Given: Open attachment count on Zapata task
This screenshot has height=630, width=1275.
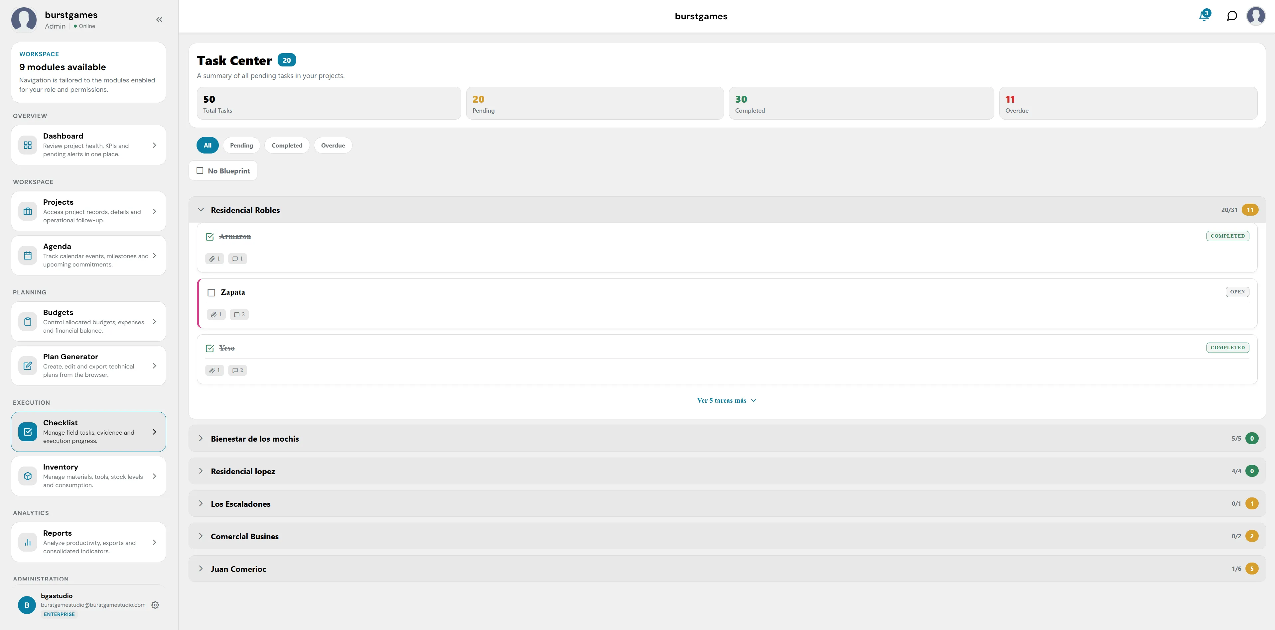Looking at the screenshot, I should (x=216, y=315).
